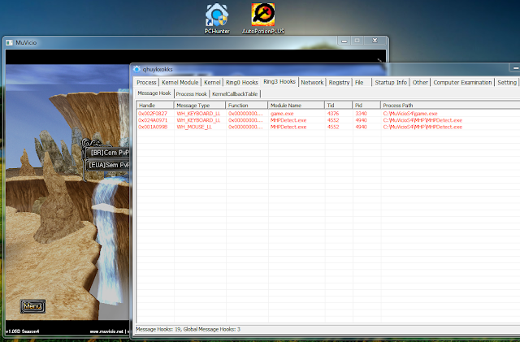Close the MuVicio window

[375, 41]
